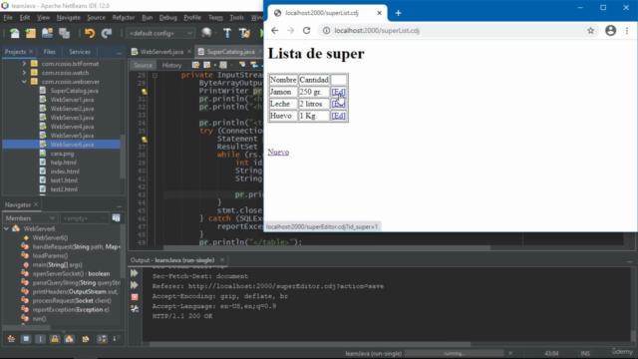Image resolution: width=638 pixels, height=359 pixels.
Task: Click the Open Project toolbar icon
Action: 47,33
